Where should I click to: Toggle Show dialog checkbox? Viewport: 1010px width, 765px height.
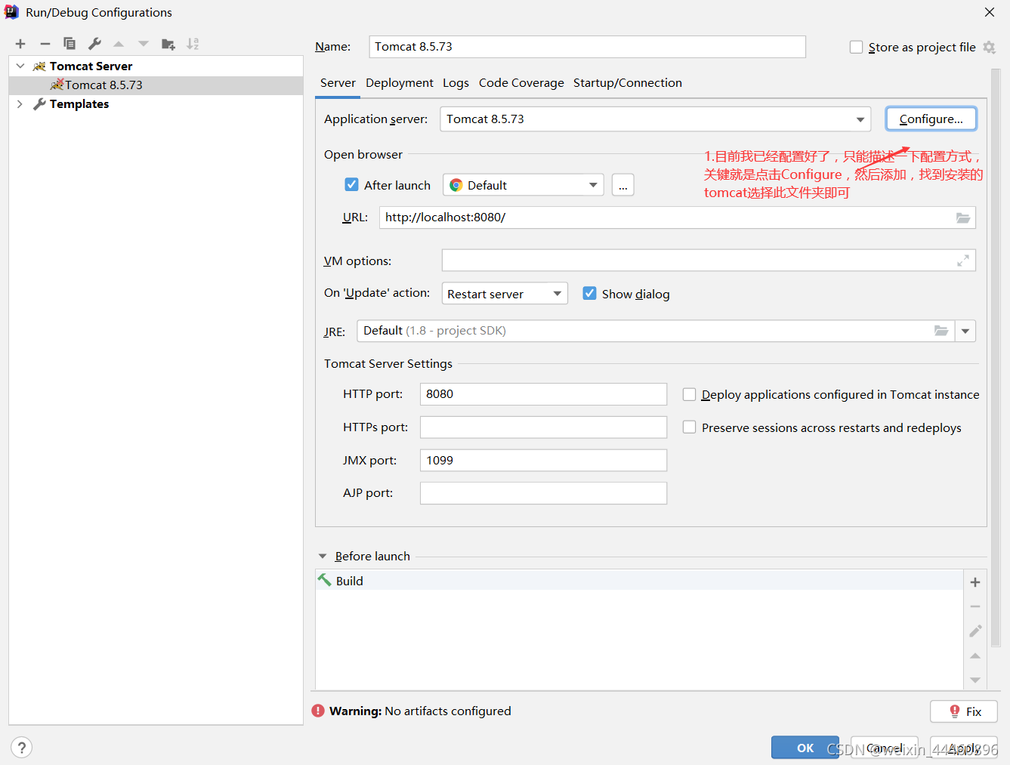tap(589, 293)
